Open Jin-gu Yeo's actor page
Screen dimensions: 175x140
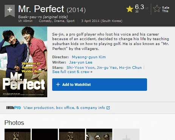coord(107,68)
